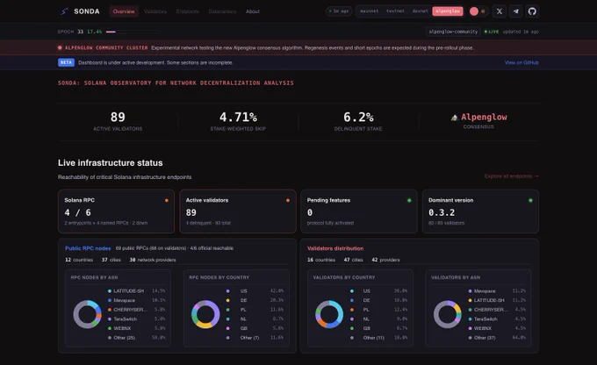
Task: Open the Dominant version status card
Action: [480, 211]
